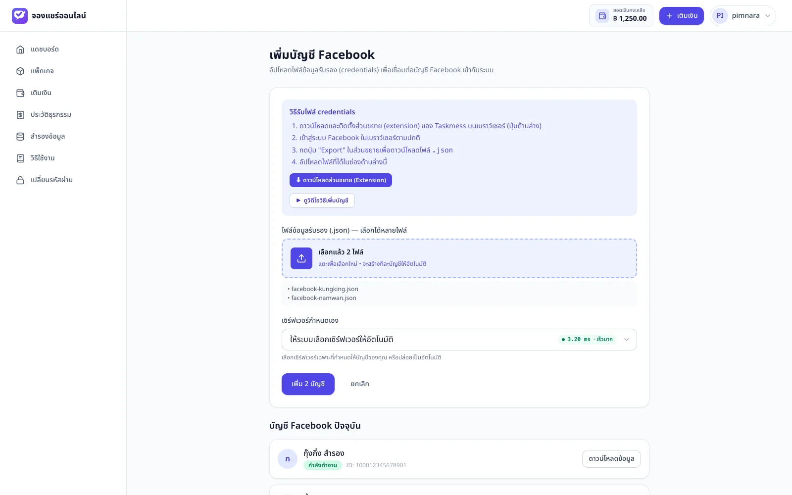Click the 3.20 ms latency badge
The image size is (792, 495).
587,340
